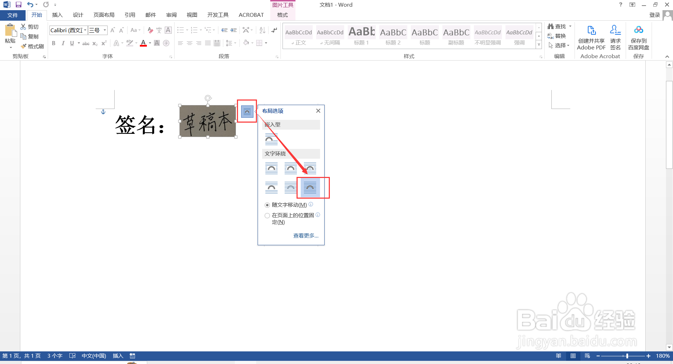Toggle bold formatting on selected text

54,43
